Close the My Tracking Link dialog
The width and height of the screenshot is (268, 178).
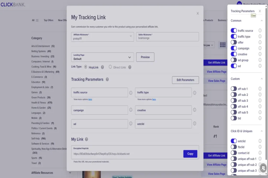point(198,13)
